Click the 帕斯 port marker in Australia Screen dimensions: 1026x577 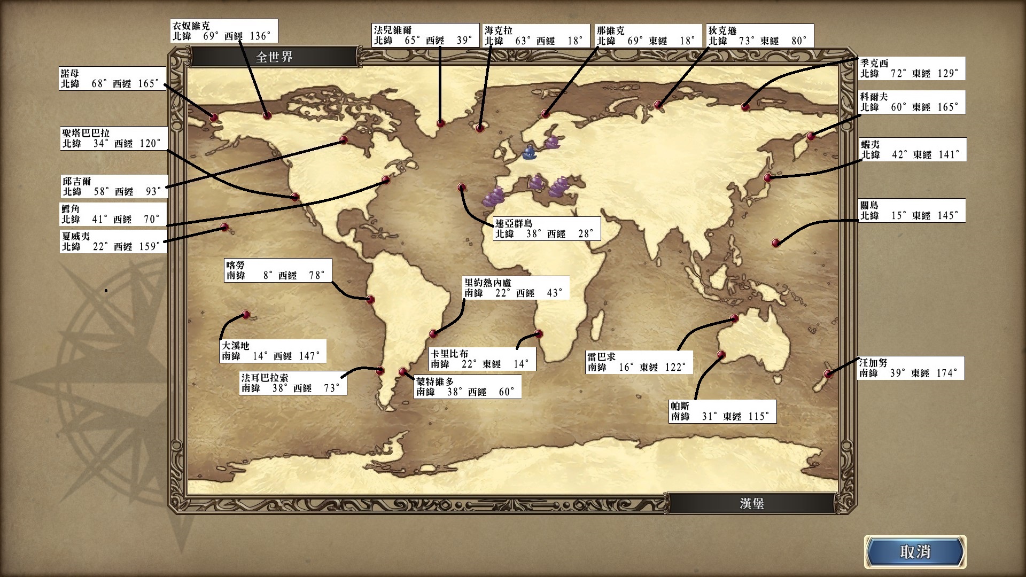(x=721, y=354)
